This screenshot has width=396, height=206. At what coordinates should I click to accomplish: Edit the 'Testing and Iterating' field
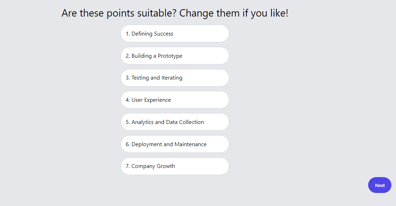(175, 78)
